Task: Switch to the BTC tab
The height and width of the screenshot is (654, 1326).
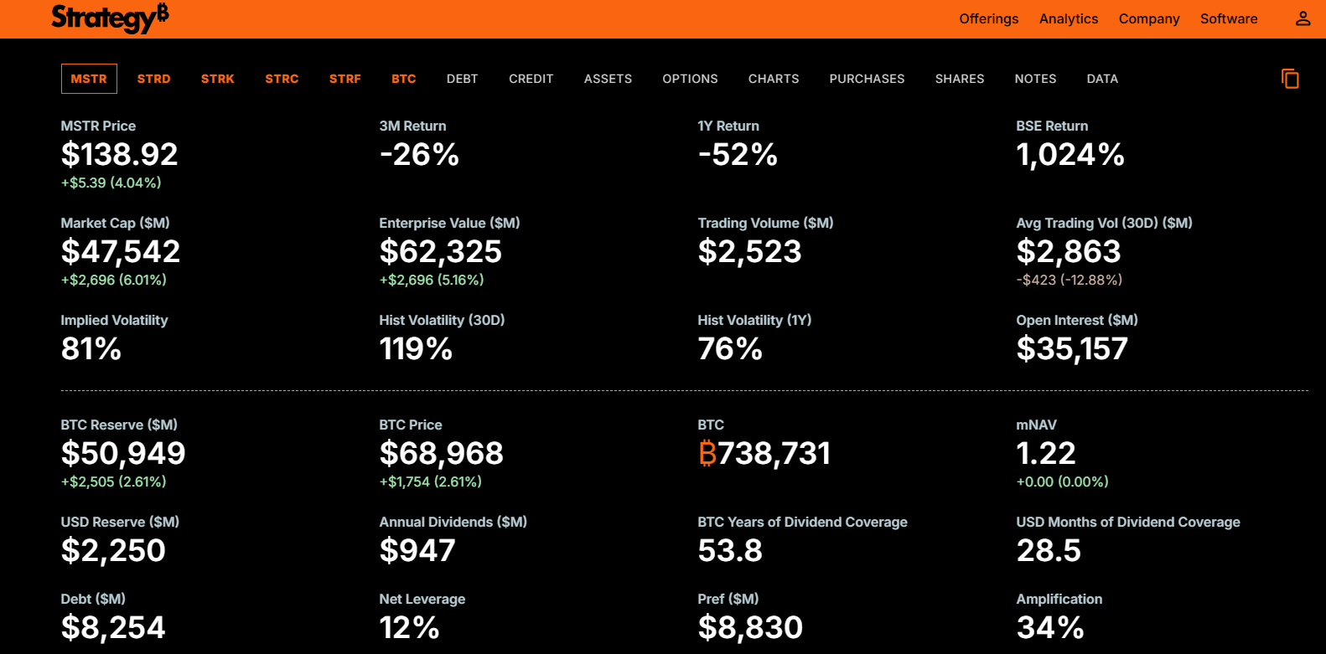Action: [x=404, y=79]
